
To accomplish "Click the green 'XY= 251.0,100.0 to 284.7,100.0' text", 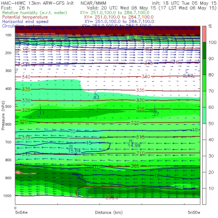I will point(115,13).
